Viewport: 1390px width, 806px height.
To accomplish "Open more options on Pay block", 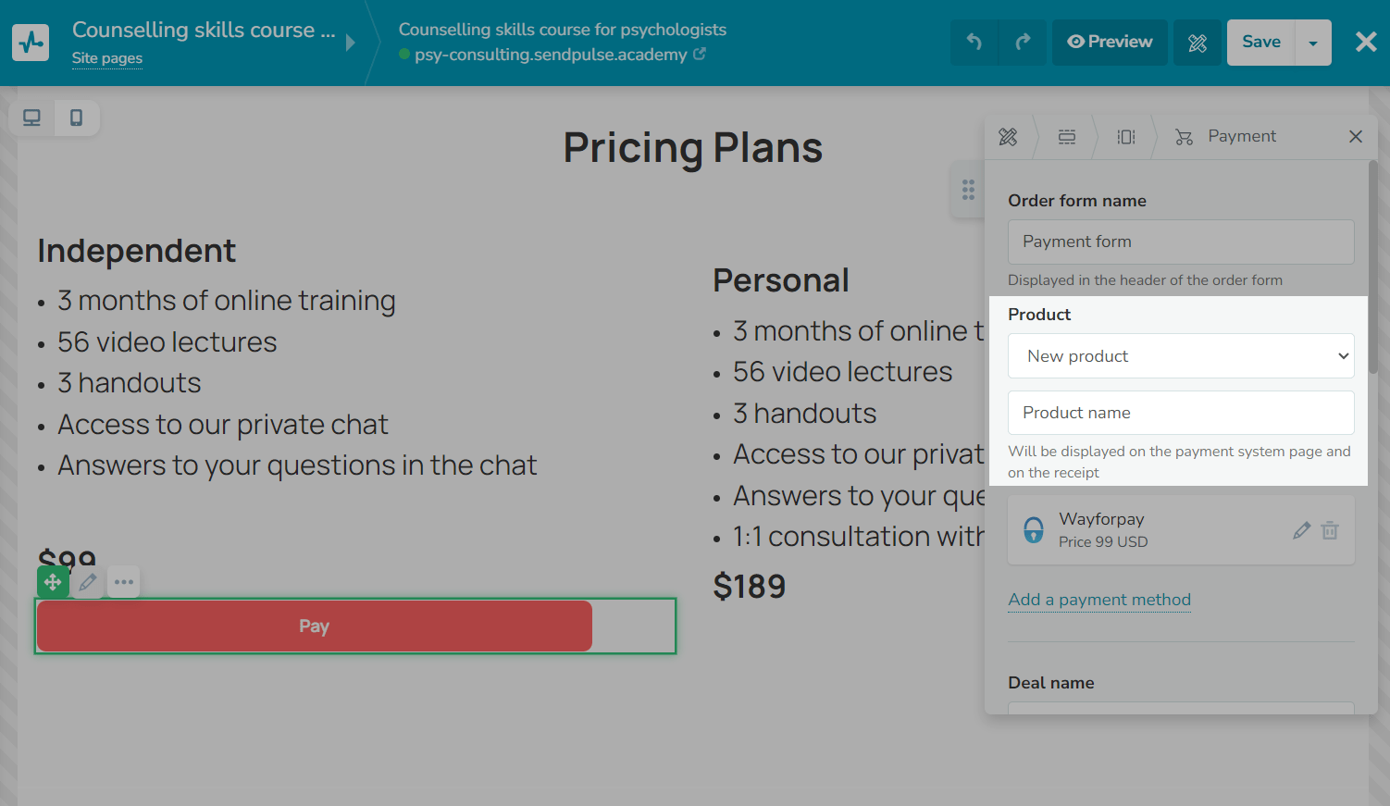I will pos(124,582).
